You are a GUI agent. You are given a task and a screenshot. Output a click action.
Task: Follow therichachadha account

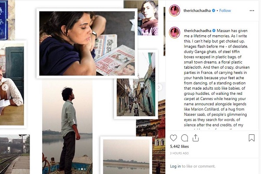[x=225, y=10]
